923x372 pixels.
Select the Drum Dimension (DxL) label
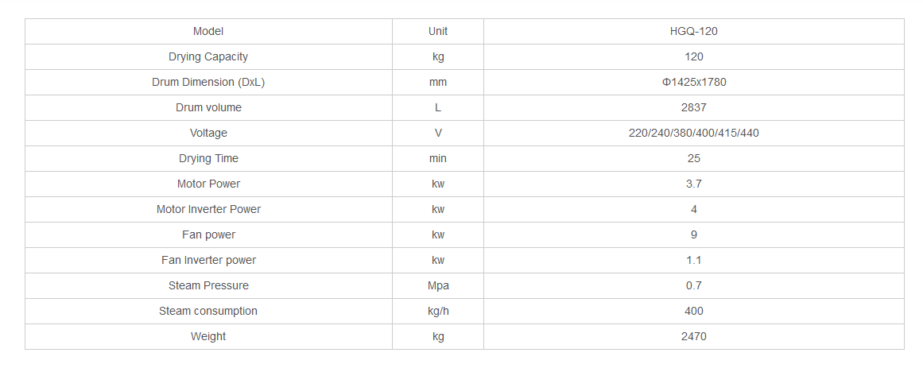click(x=208, y=82)
